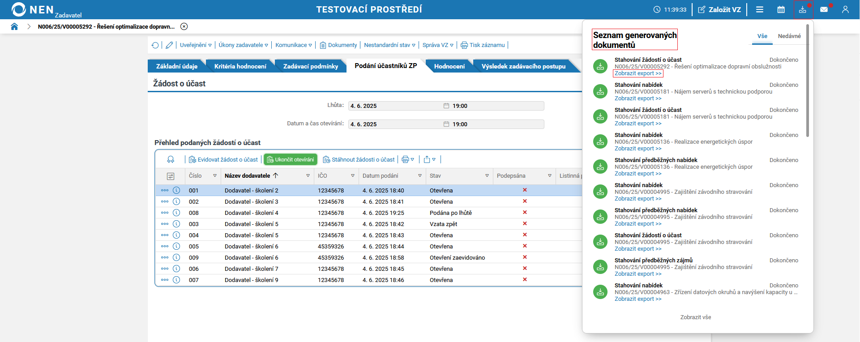Open the filter dropdown on Stav column
The width and height of the screenshot is (860, 342).
[487, 176]
